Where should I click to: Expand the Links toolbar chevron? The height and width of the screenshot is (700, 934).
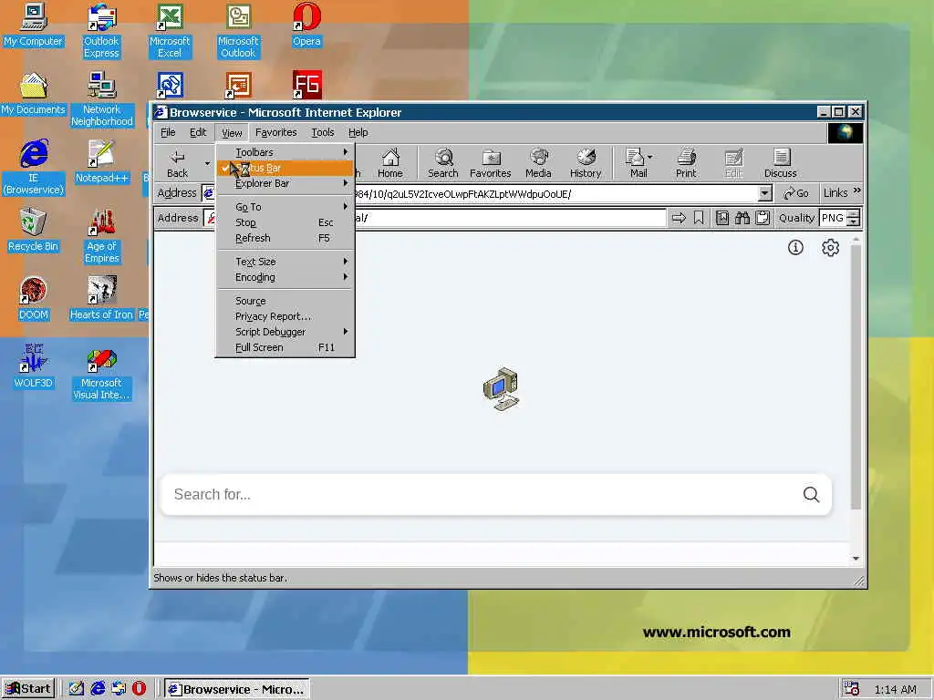click(x=857, y=191)
